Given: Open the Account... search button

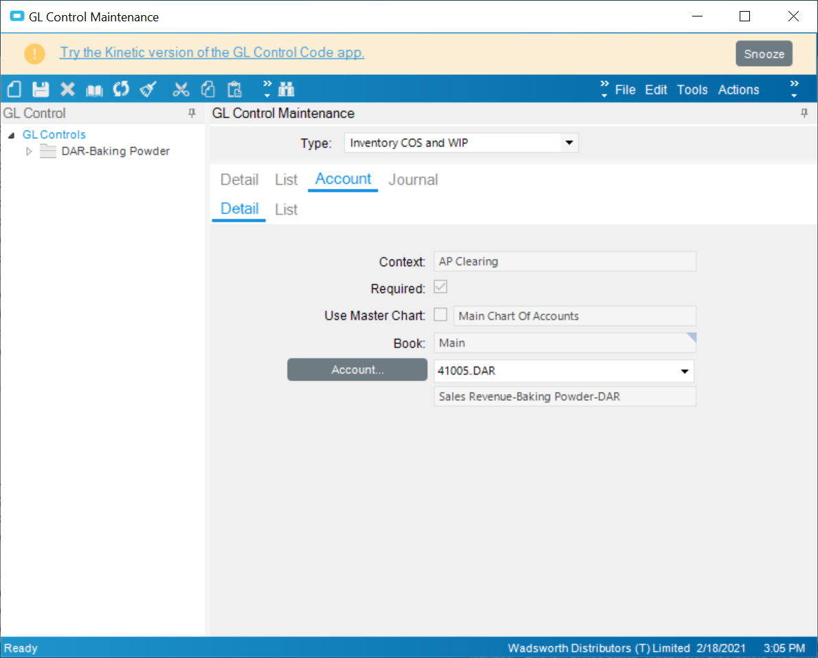Looking at the screenshot, I should coord(357,370).
